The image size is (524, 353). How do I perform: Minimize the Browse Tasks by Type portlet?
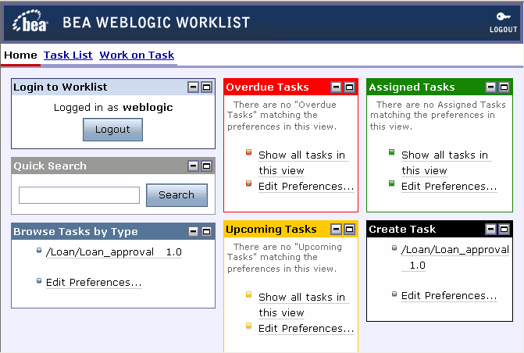[193, 231]
